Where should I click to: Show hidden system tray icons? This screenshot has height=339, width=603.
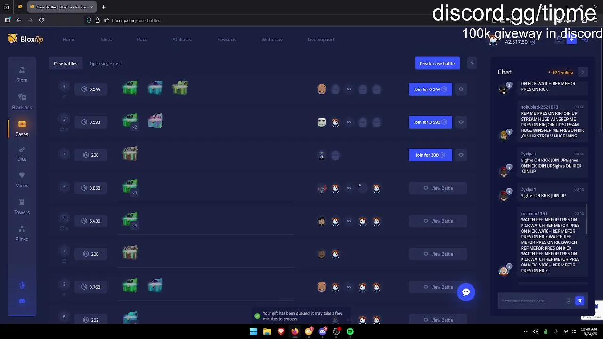(x=526, y=331)
